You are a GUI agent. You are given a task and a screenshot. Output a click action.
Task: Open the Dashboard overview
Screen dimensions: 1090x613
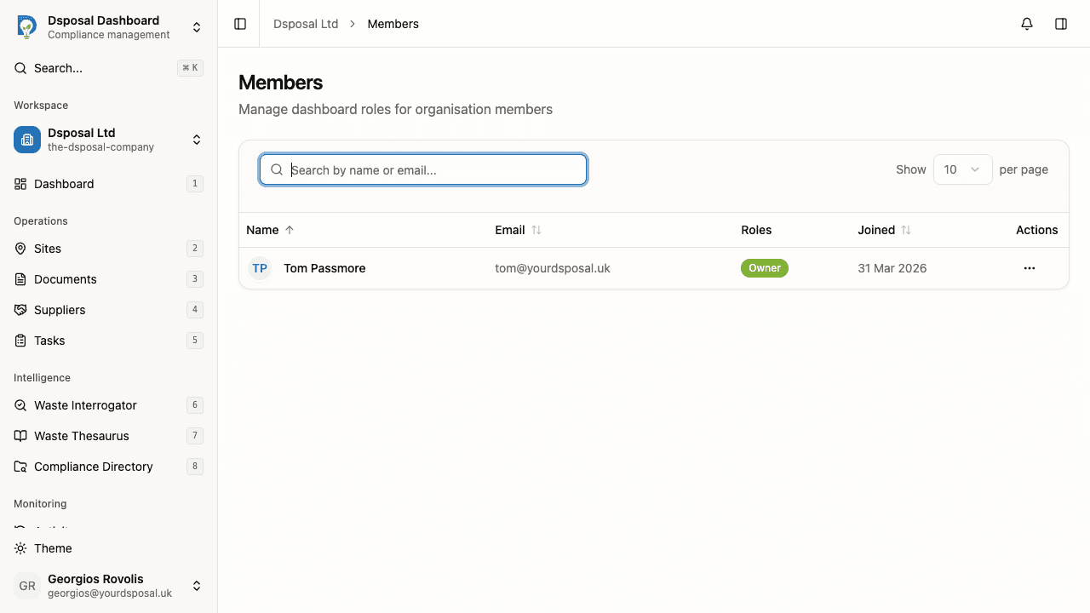[64, 184]
